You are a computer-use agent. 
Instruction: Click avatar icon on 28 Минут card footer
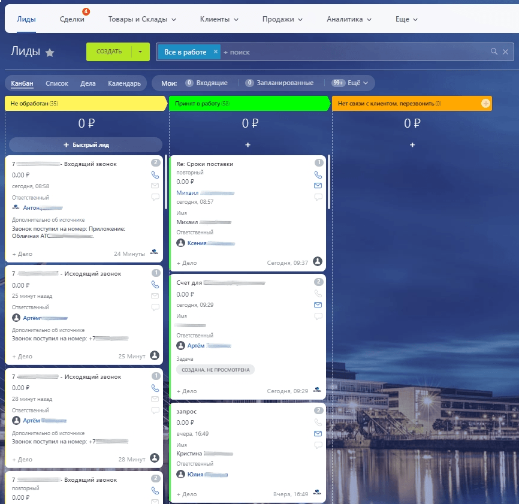coord(155,458)
